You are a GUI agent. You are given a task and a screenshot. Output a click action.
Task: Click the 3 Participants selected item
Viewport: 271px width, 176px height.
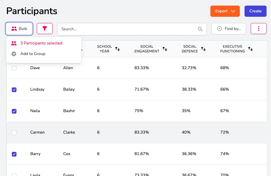41,43
